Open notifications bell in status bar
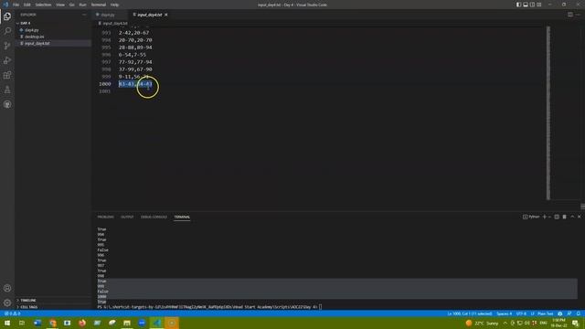Image resolution: width=585 pixels, height=329 pixels. tap(579, 313)
